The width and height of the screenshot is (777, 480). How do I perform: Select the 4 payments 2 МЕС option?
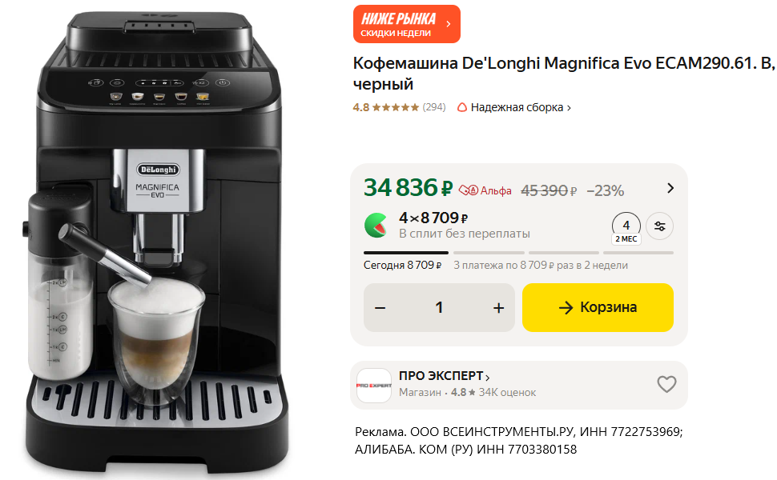pyautogui.click(x=626, y=229)
